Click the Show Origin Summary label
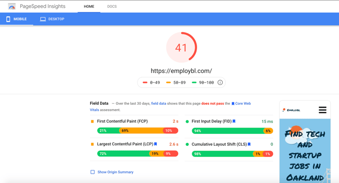Viewport: 339px width, 183px height. click(x=115, y=172)
